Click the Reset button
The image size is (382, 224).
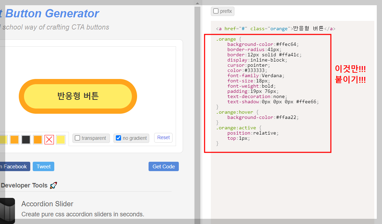click(x=164, y=138)
